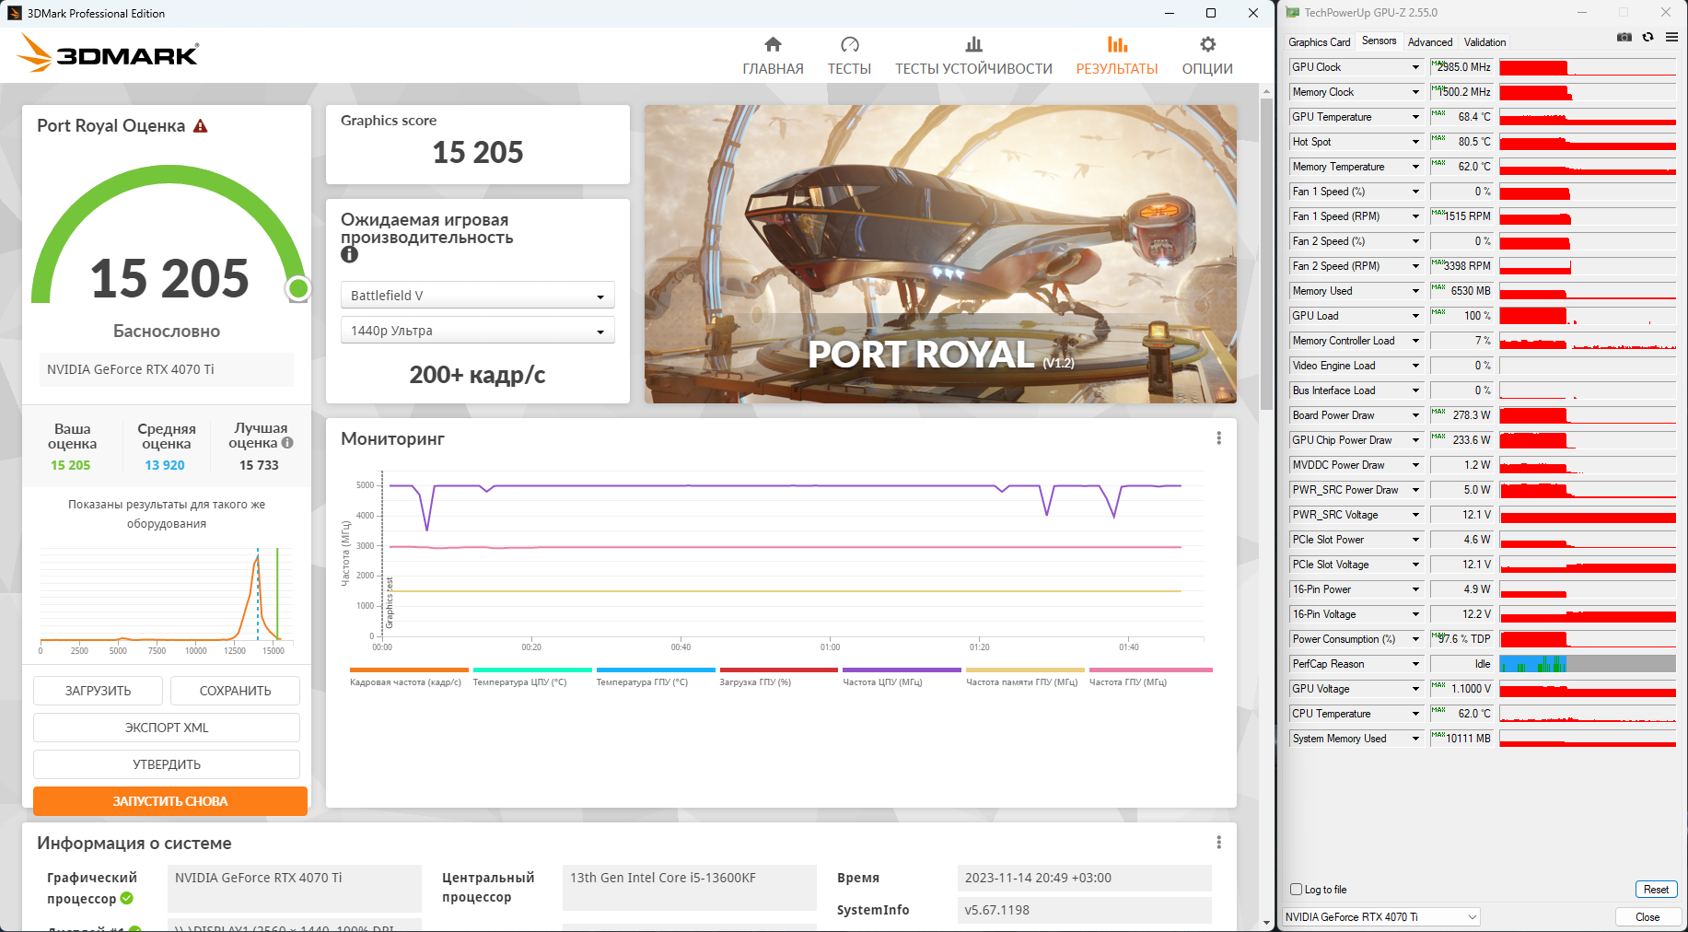Open the CPU Temperature sensor dropdown
Viewport: 1688px width, 932px height.
1415,714
